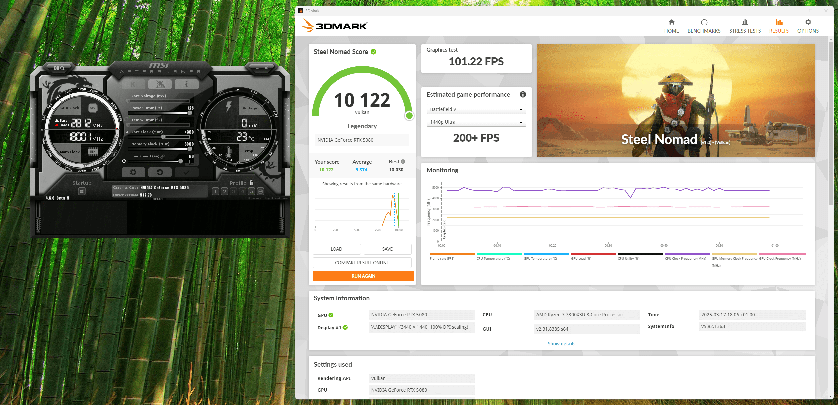Toggle the profile lock icon
838x405 pixels.
tap(251, 183)
